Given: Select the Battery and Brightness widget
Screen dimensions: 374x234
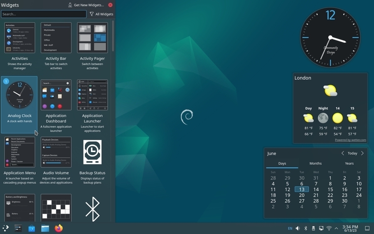Looking at the screenshot, I should [x=20, y=207].
